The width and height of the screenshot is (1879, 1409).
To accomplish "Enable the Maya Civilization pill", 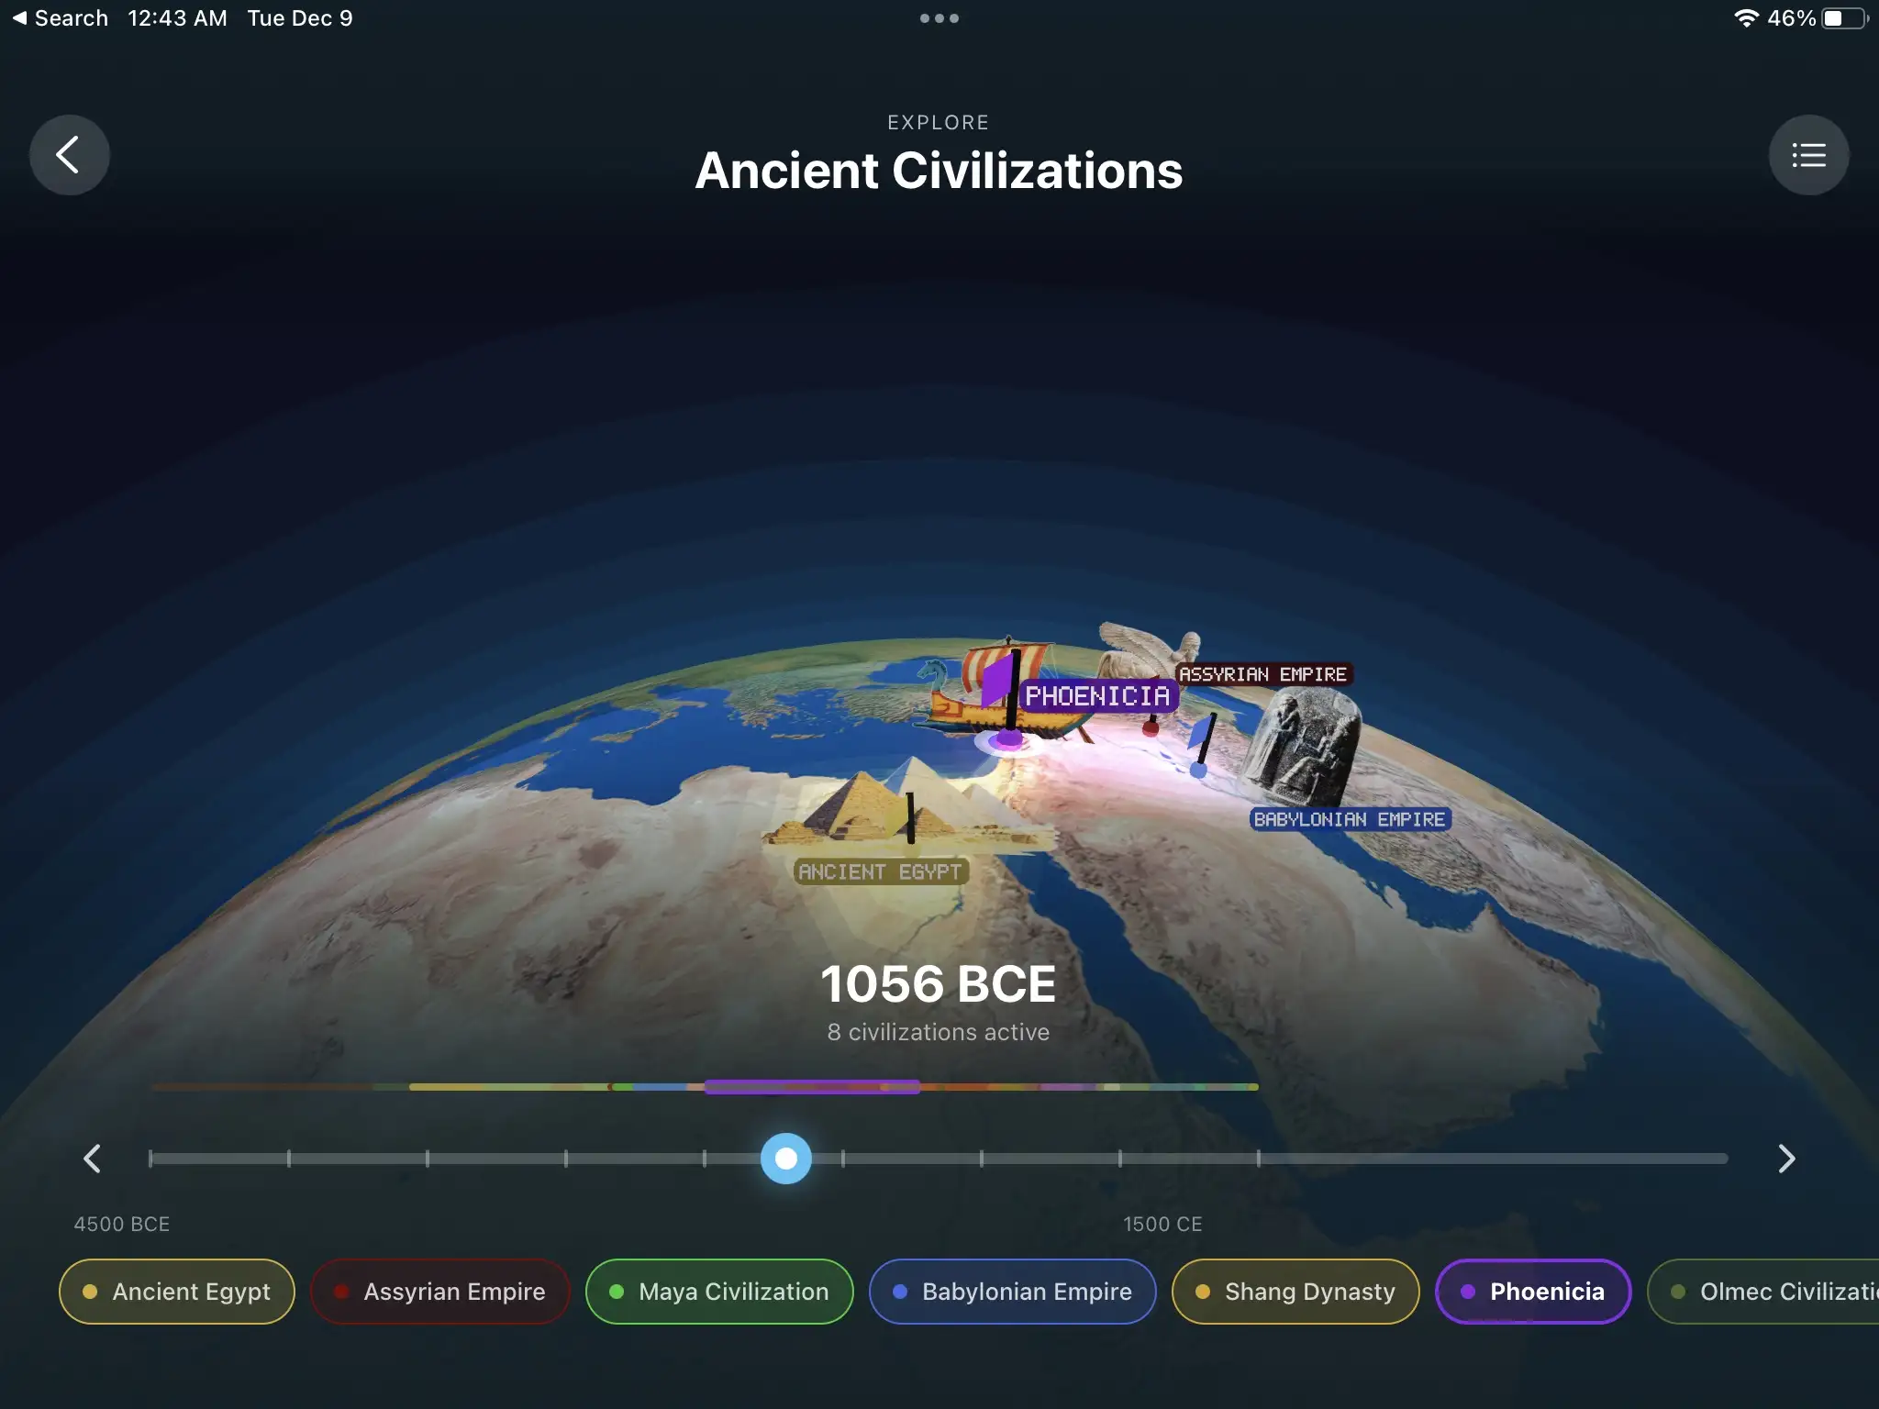I will (x=719, y=1291).
